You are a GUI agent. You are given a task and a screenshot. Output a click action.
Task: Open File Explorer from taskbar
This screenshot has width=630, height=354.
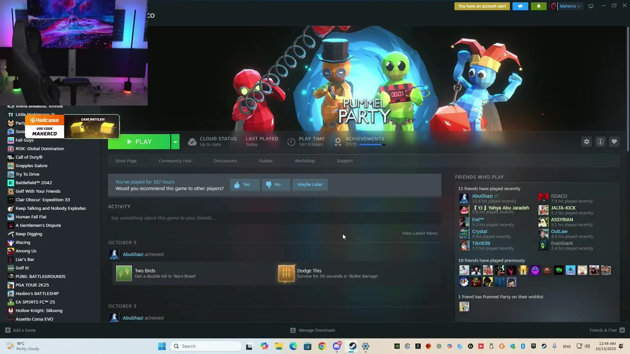click(x=279, y=346)
